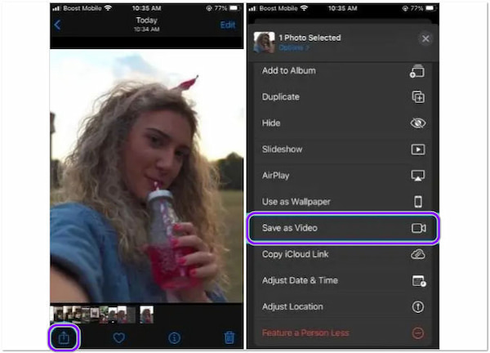Select the separated thumbnail at the filmstrip's right end

[x=146, y=313]
